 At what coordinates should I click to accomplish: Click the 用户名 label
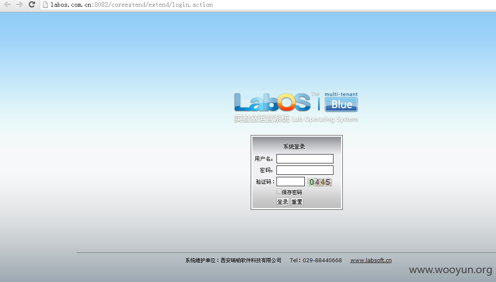coord(263,159)
